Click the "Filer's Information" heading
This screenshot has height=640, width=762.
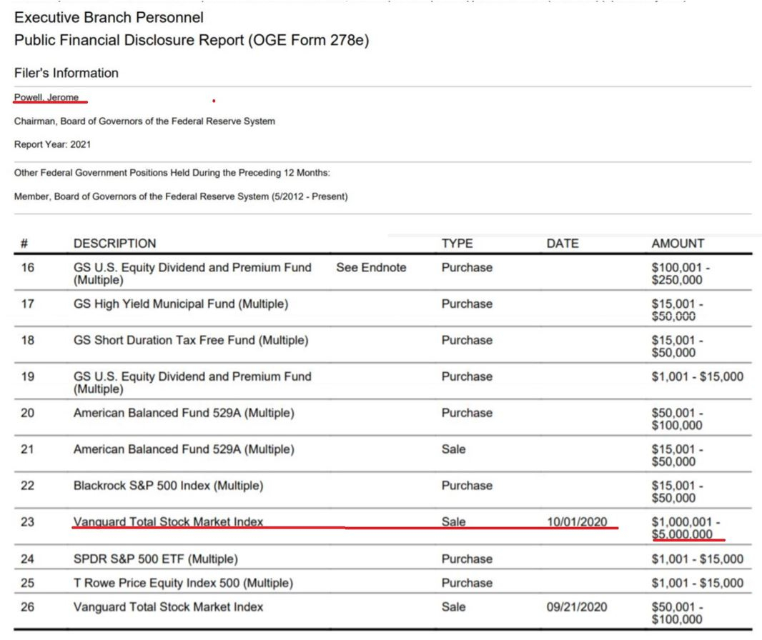[66, 73]
